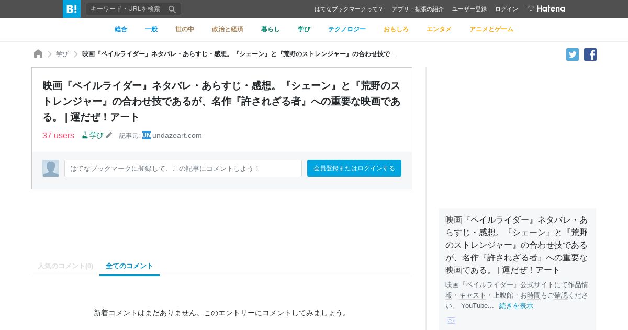Click the 学び tag under the title

pyautogui.click(x=96, y=135)
